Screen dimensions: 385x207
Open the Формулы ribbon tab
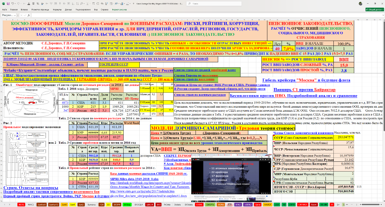[57, 9]
